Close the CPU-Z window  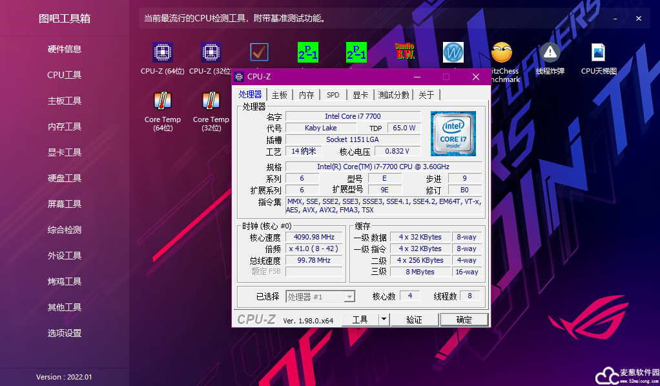(x=476, y=77)
